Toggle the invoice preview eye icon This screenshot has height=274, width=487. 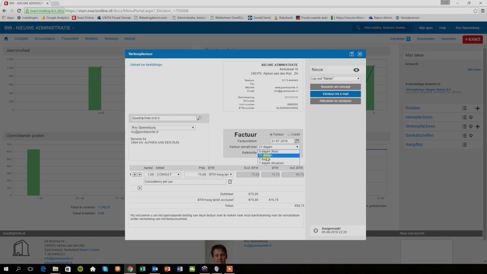pos(356,70)
